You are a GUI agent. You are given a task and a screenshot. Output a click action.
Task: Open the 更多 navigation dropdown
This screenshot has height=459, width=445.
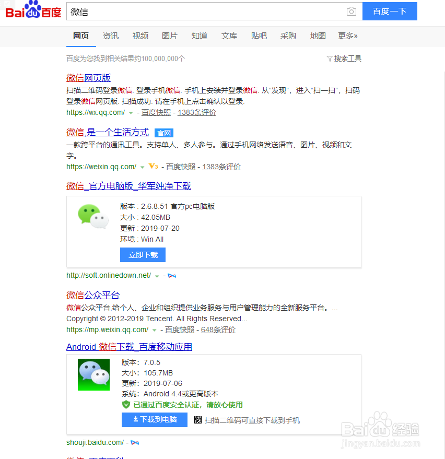click(347, 36)
